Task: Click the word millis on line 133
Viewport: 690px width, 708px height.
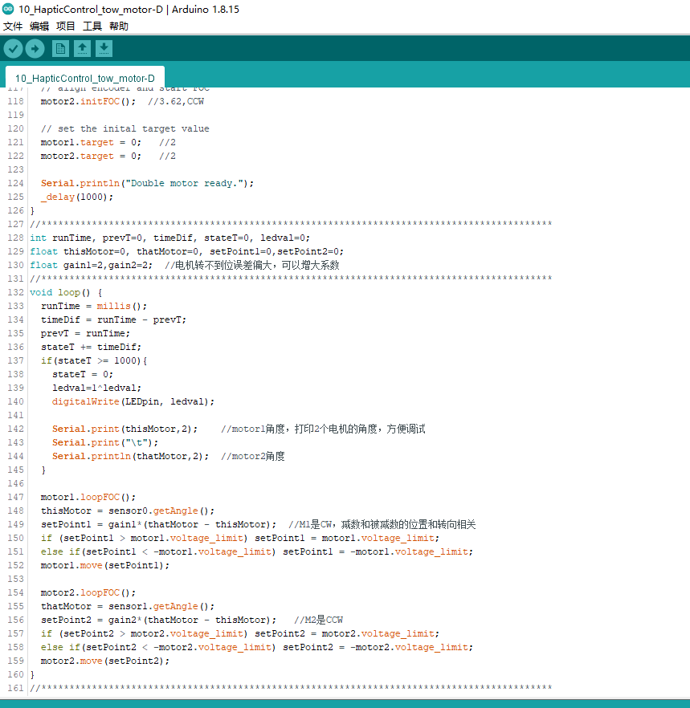Action: 112,305
